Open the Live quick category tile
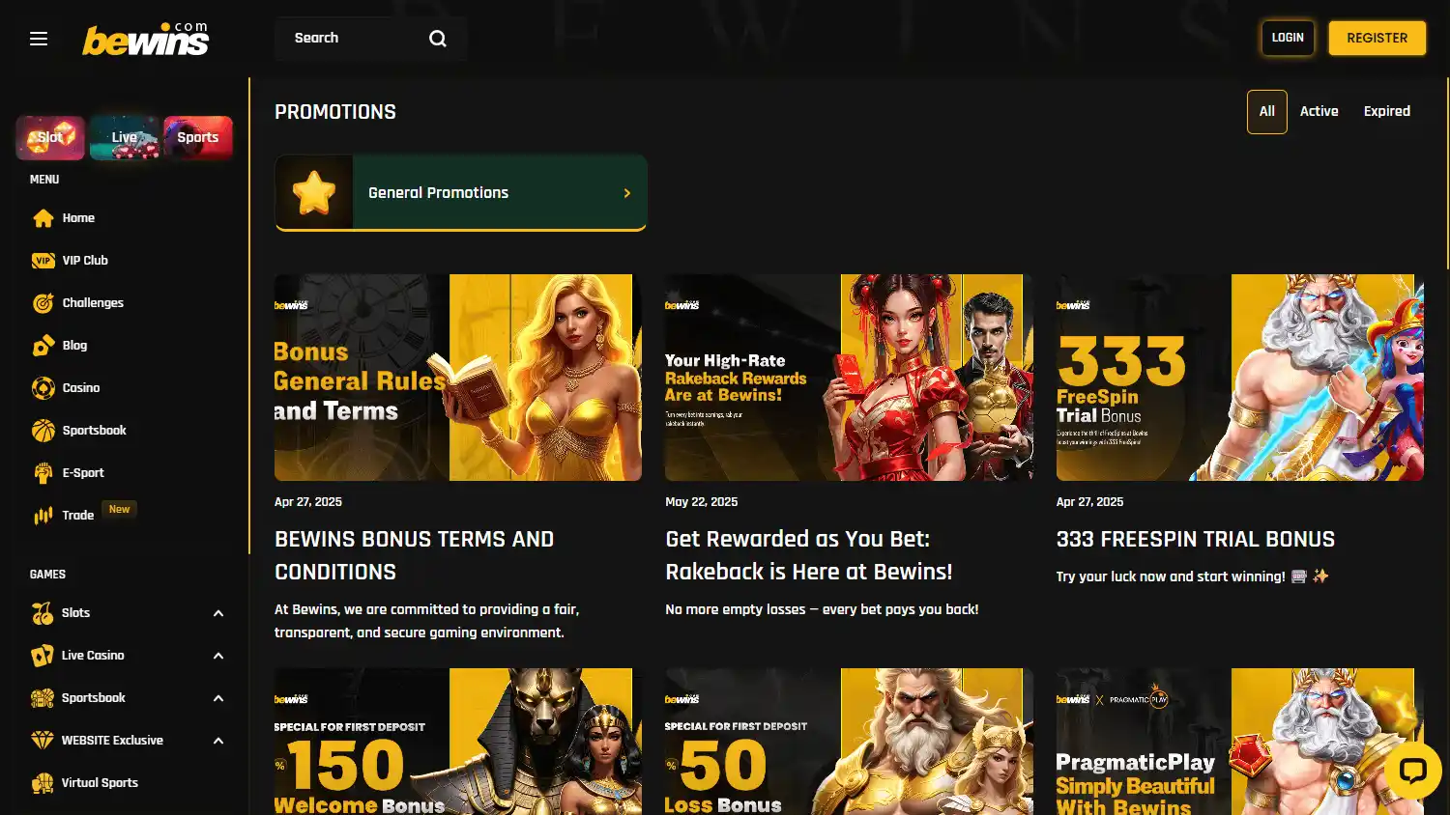Screen dimensions: 1450x815 click(125, 137)
